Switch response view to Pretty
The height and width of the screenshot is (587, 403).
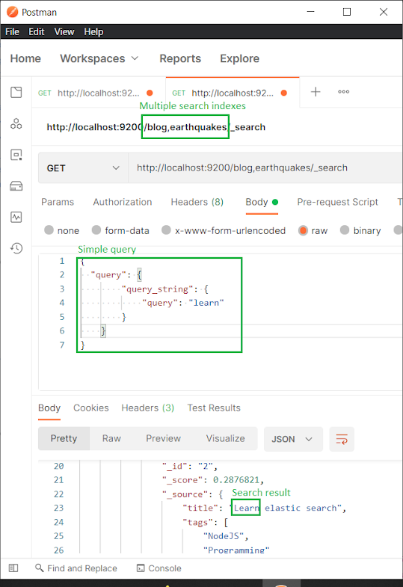(64, 438)
